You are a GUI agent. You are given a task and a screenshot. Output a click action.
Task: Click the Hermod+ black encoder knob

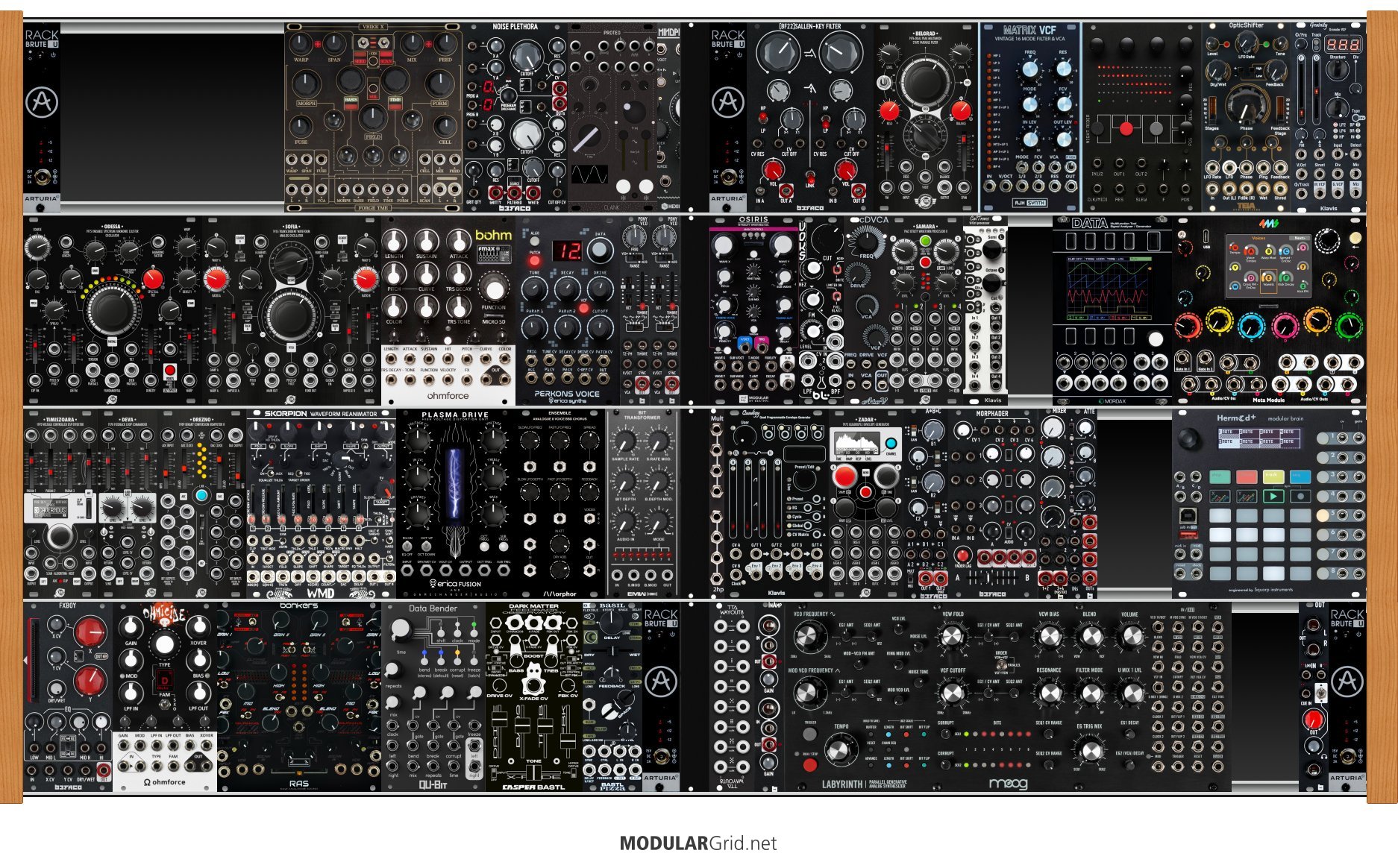(x=1189, y=438)
